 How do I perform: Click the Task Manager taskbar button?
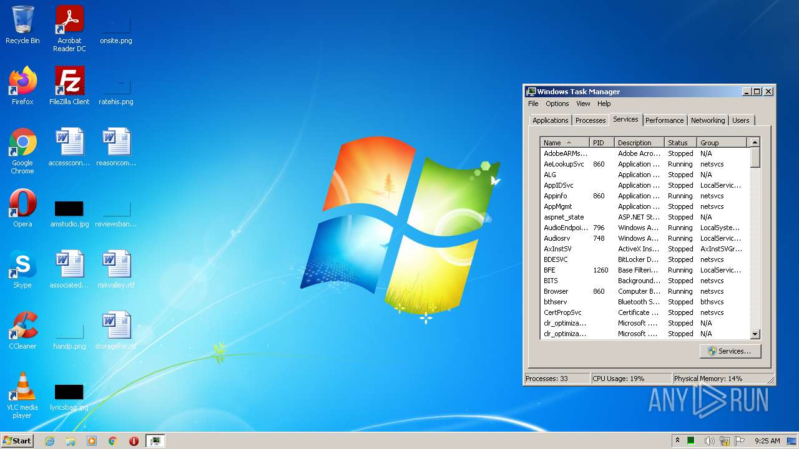(x=155, y=441)
